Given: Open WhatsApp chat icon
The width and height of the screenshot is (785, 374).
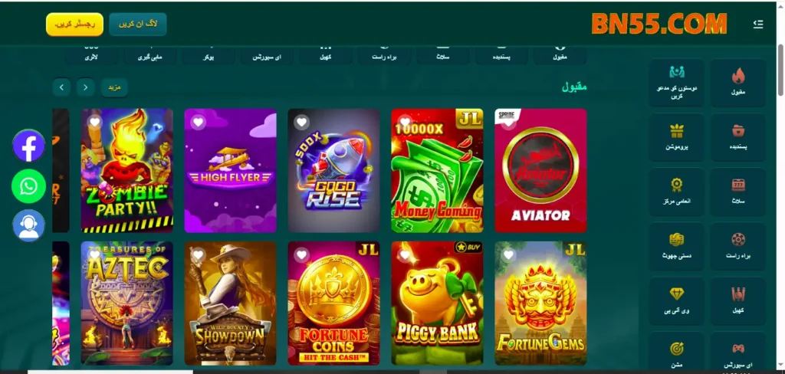Looking at the screenshot, I should tap(28, 186).
